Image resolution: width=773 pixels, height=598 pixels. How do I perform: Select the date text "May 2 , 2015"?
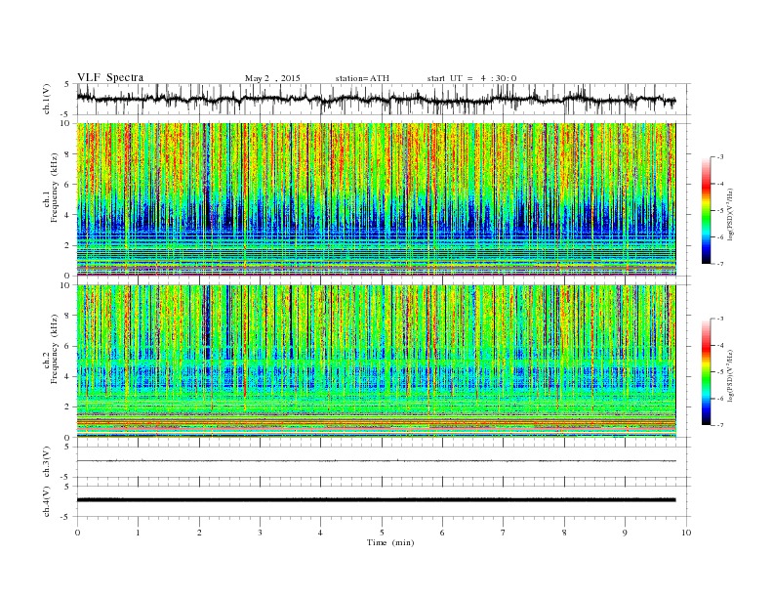272,78
